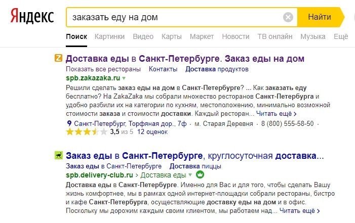355x223 pixels.
Task: Open the dropdown arrow after spb.zakazaka.ru
Action: (124, 78)
